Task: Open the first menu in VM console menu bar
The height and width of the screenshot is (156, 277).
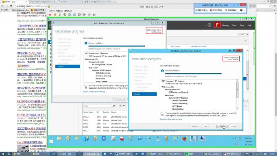Action: click(52, 11)
